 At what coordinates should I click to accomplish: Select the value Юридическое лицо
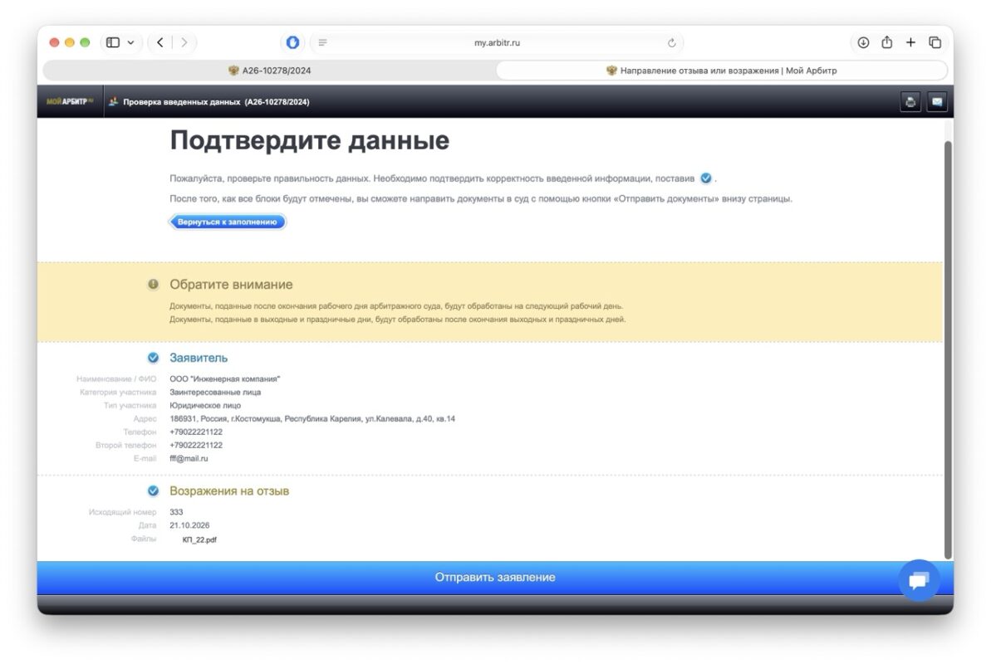coord(205,406)
